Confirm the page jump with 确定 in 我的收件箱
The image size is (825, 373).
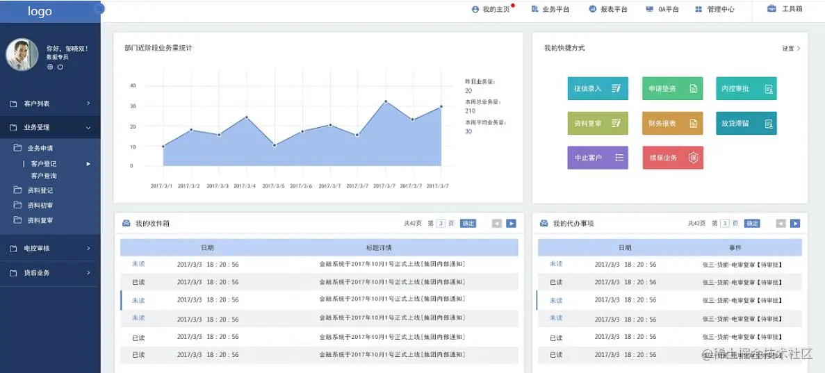(x=468, y=223)
